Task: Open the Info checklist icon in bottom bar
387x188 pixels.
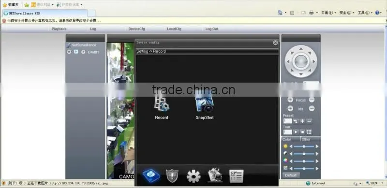Action: [x=237, y=176]
